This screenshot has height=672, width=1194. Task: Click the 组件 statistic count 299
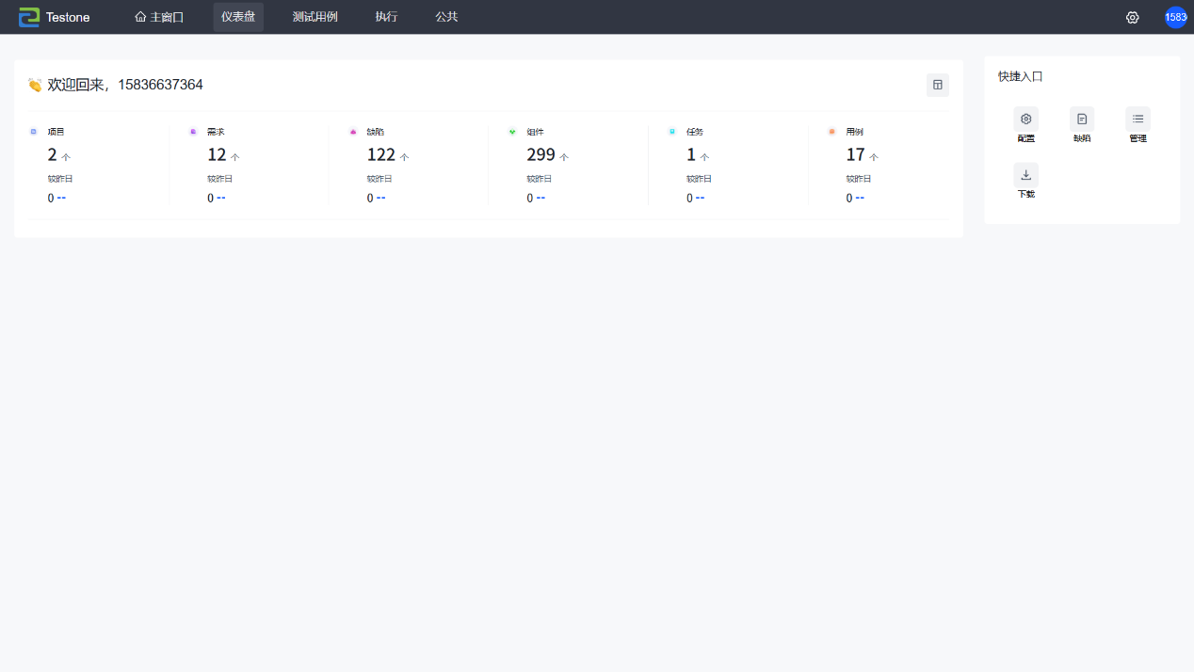(541, 155)
